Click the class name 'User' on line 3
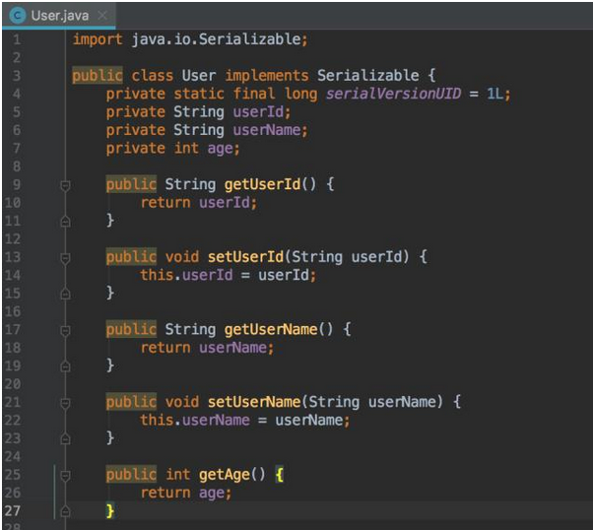Image resolution: width=593 pixels, height=530 pixels. [199, 76]
